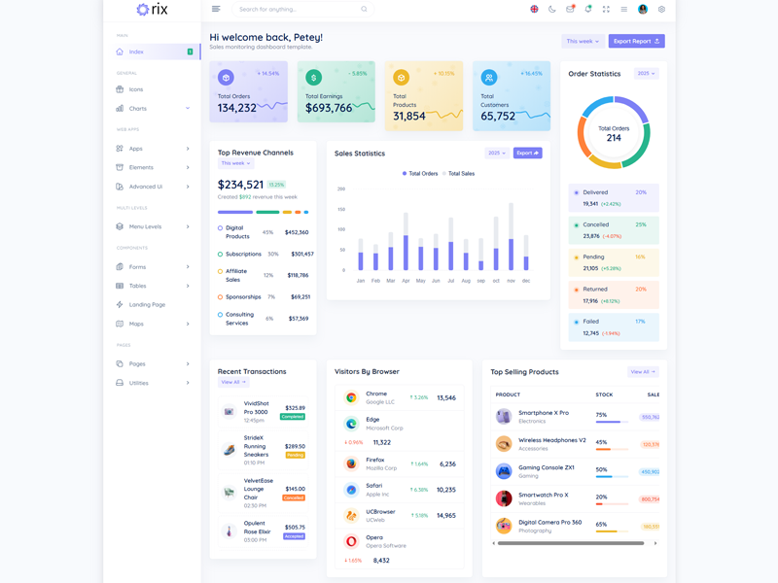778x583 pixels.
Task: Select Landing Page in the sidebar
Action: pos(147,304)
